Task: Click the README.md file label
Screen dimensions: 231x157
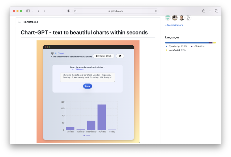Action: (31, 22)
